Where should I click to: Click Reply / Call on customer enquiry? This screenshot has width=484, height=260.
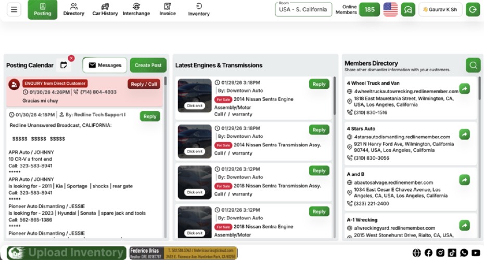pyautogui.click(x=144, y=84)
